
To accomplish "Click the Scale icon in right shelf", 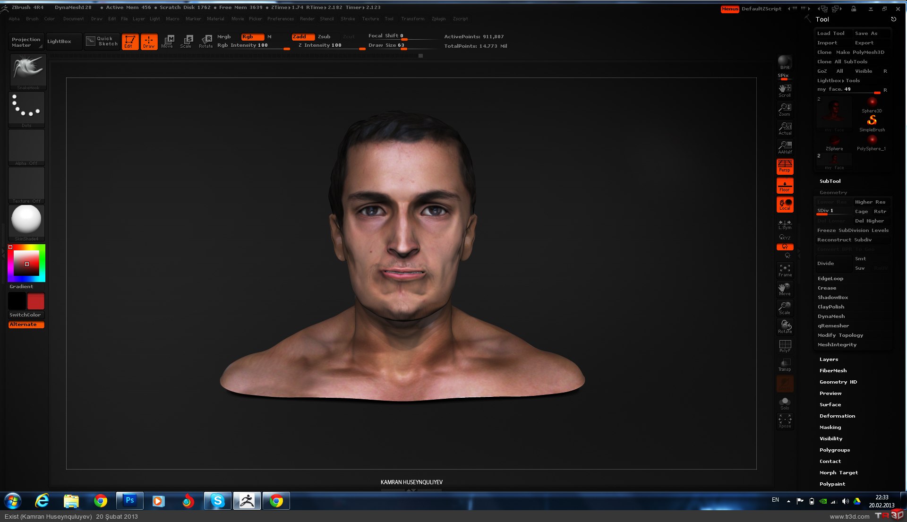I will coord(785,308).
